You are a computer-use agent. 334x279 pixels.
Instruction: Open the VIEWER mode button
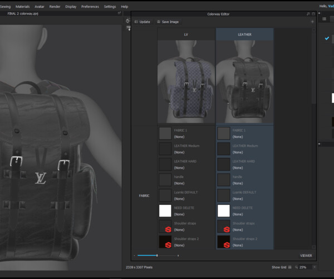coord(306,256)
